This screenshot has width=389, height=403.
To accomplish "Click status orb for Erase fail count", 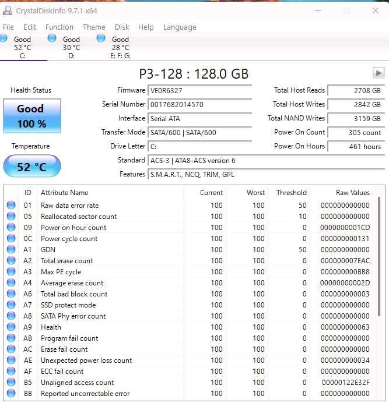I will (11, 349).
